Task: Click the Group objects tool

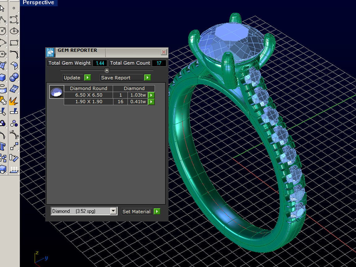Action: 3,123
